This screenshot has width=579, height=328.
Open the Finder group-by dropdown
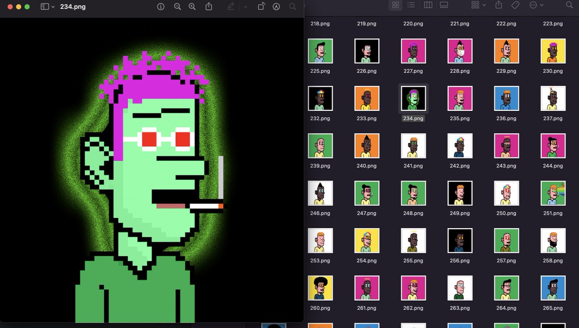point(479,5)
